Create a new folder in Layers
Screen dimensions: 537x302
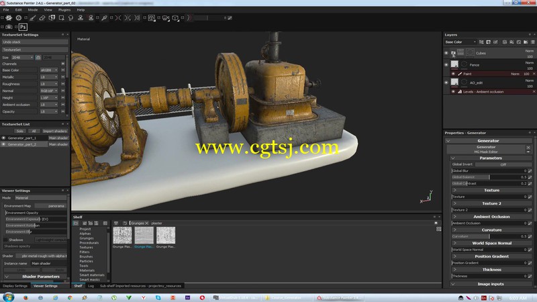526,42
